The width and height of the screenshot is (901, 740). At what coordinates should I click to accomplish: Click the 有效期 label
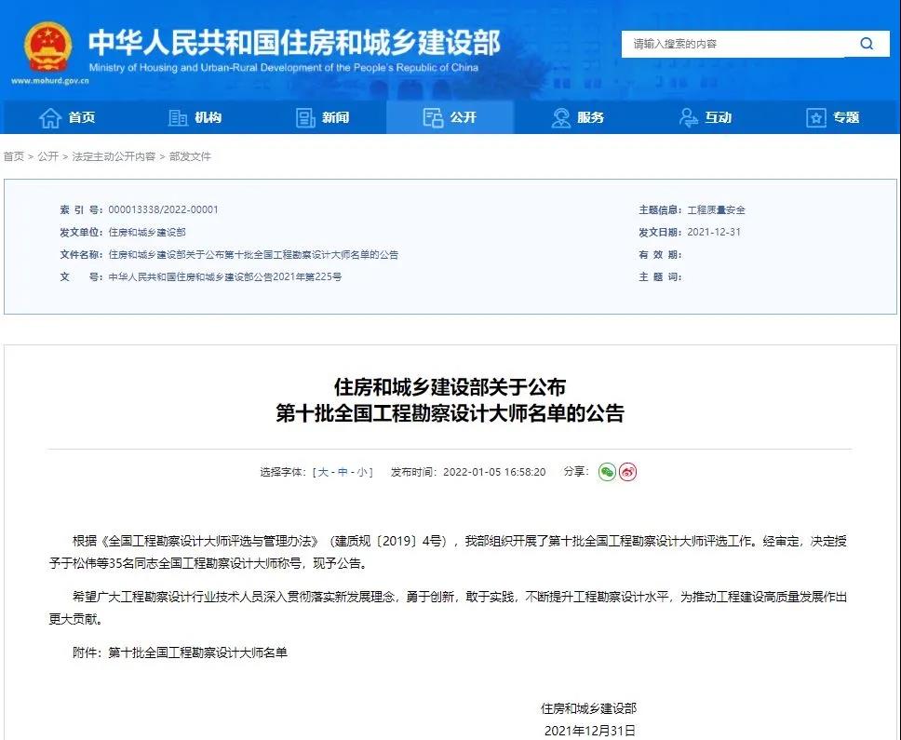click(x=660, y=254)
